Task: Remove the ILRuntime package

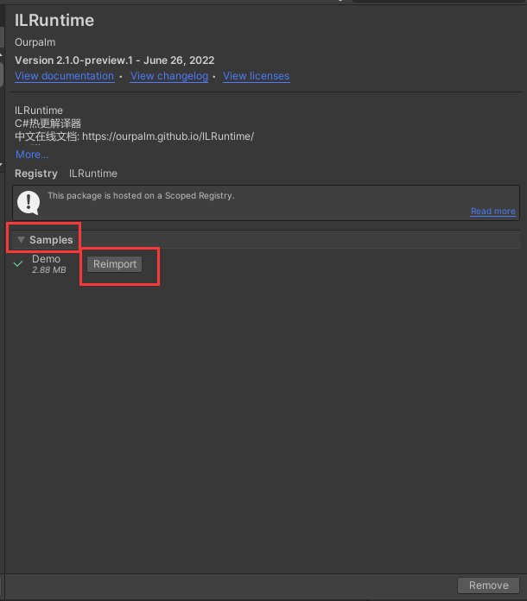Action: point(489,585)
